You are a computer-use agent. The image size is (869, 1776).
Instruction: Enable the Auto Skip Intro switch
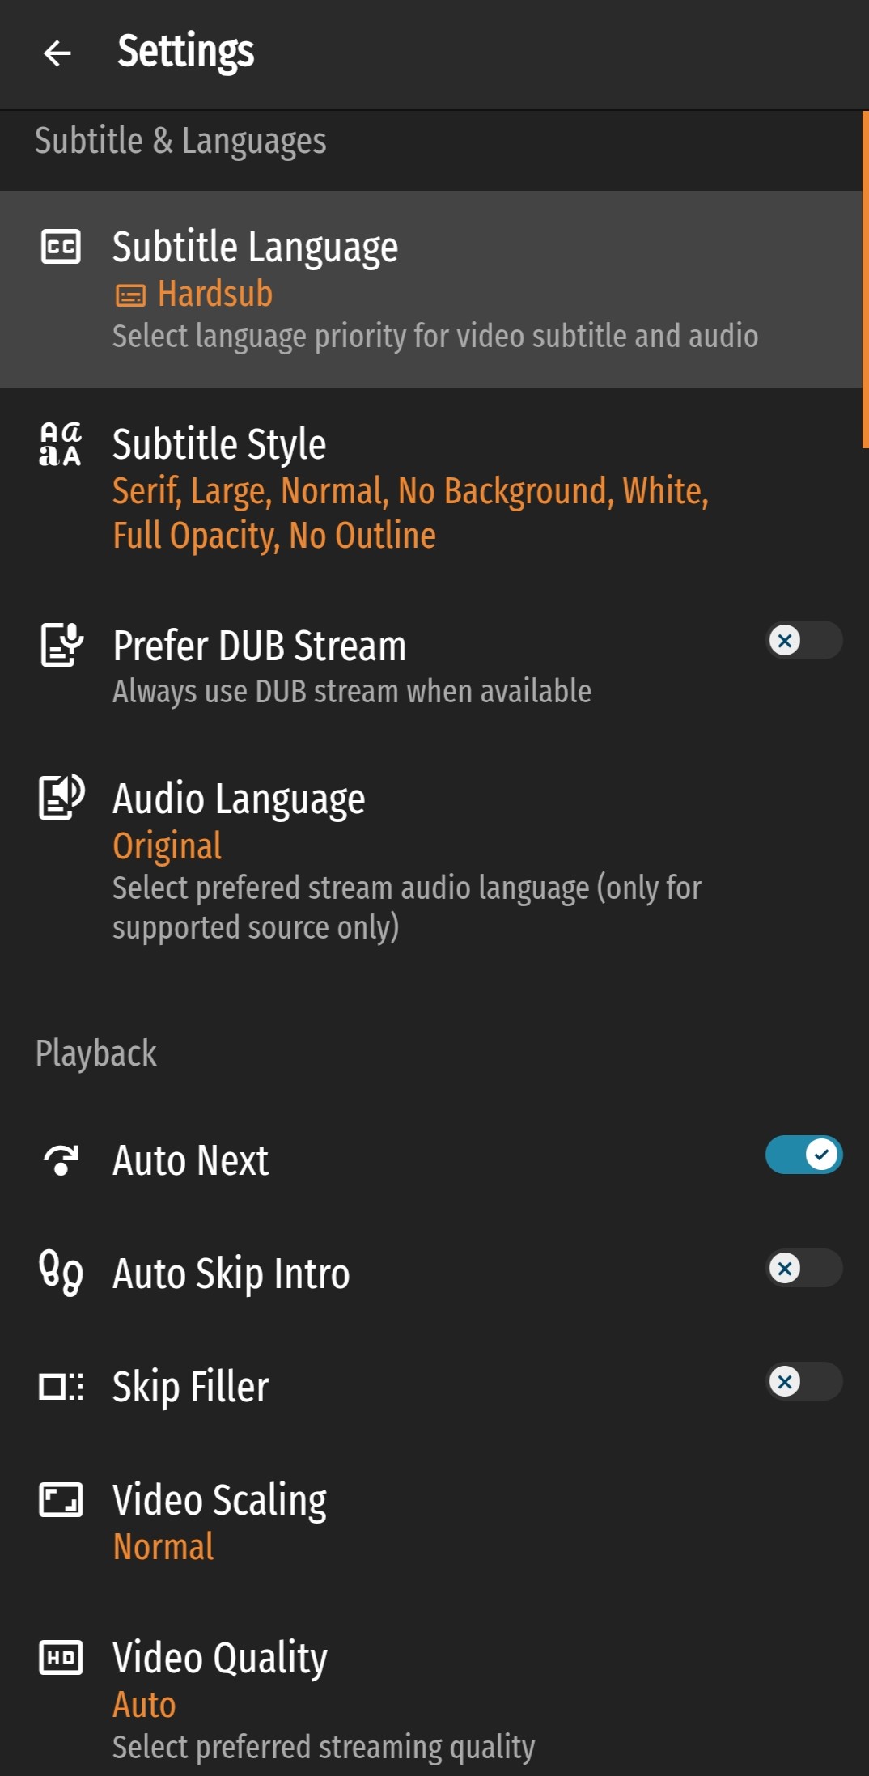tap(803, 1268)
